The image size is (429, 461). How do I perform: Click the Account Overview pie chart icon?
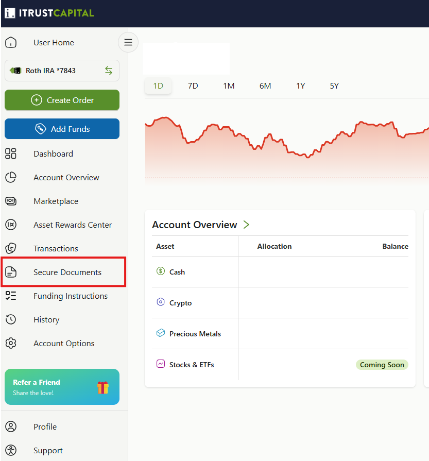tap(11, 177)
